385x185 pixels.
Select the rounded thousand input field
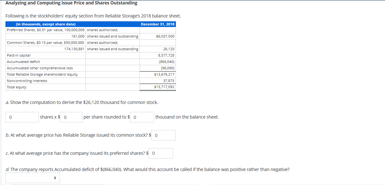pos(142,117)
